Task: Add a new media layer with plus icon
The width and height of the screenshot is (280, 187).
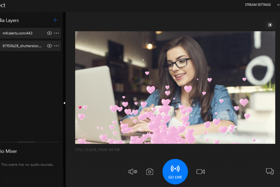Action: (x=55, y=20)
